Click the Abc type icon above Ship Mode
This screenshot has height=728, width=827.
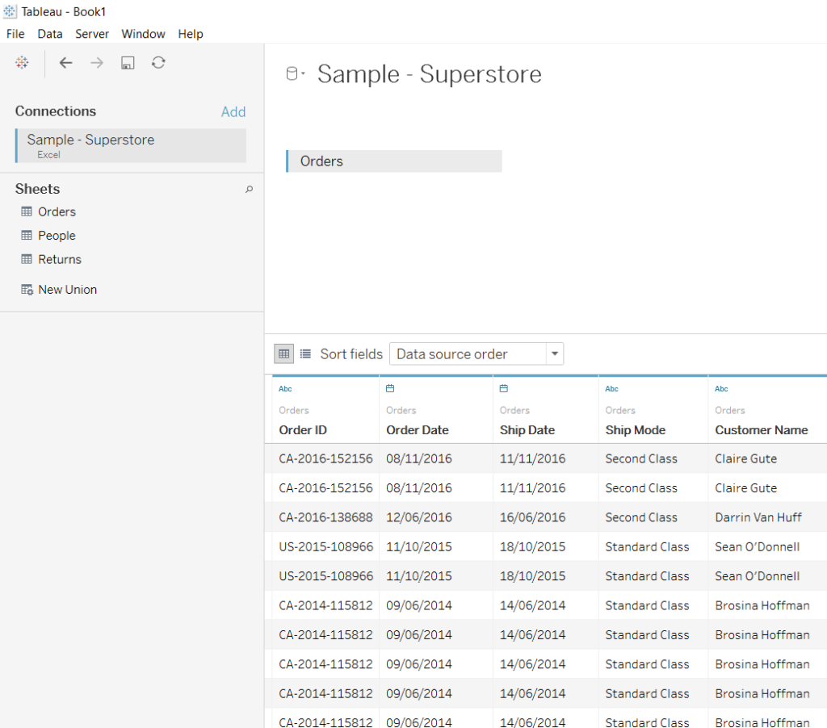[x=611, y=389]
